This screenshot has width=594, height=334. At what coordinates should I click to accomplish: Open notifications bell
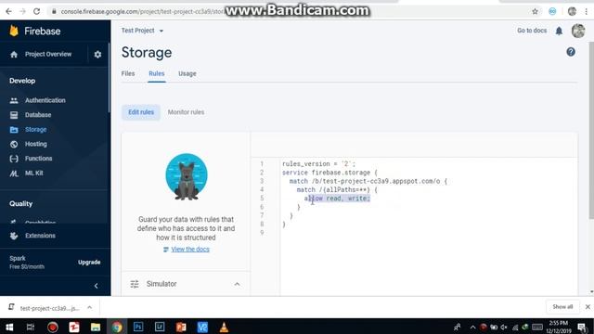coord(559,31)
